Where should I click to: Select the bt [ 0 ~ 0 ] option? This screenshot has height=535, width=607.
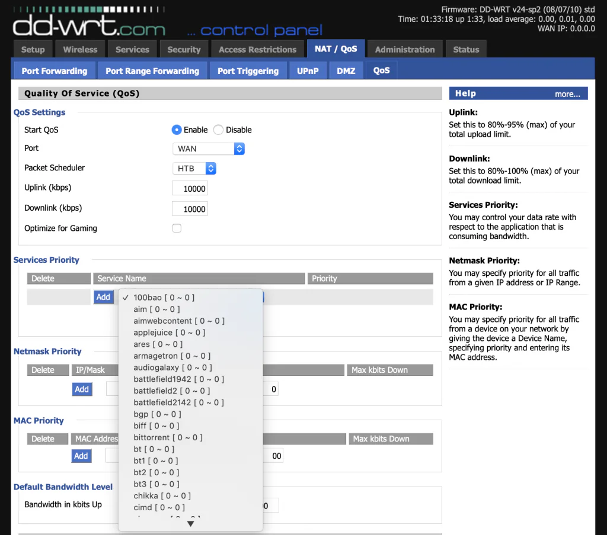click(x=190, y=449)
